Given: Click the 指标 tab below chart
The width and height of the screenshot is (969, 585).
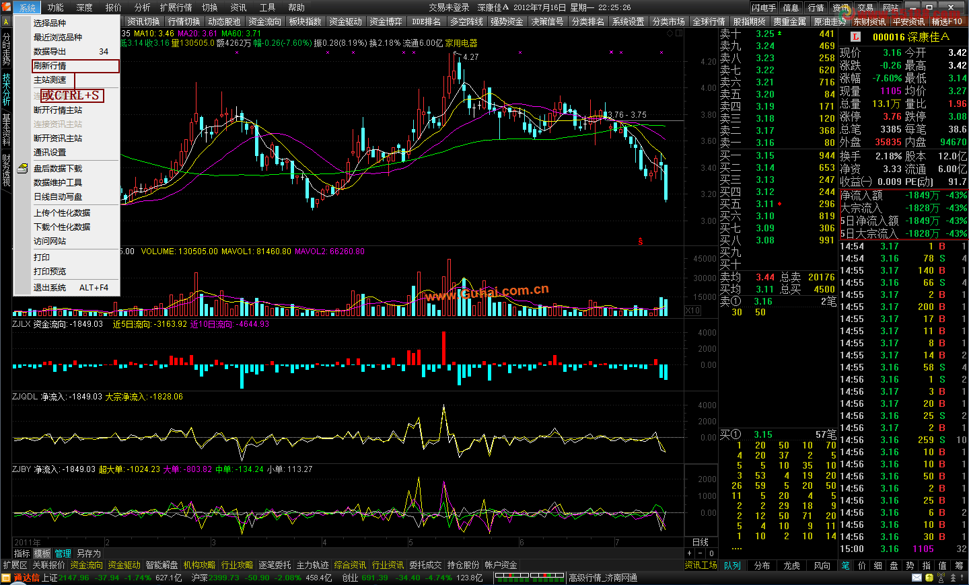Looking at the screenshot, I should 22,553.
